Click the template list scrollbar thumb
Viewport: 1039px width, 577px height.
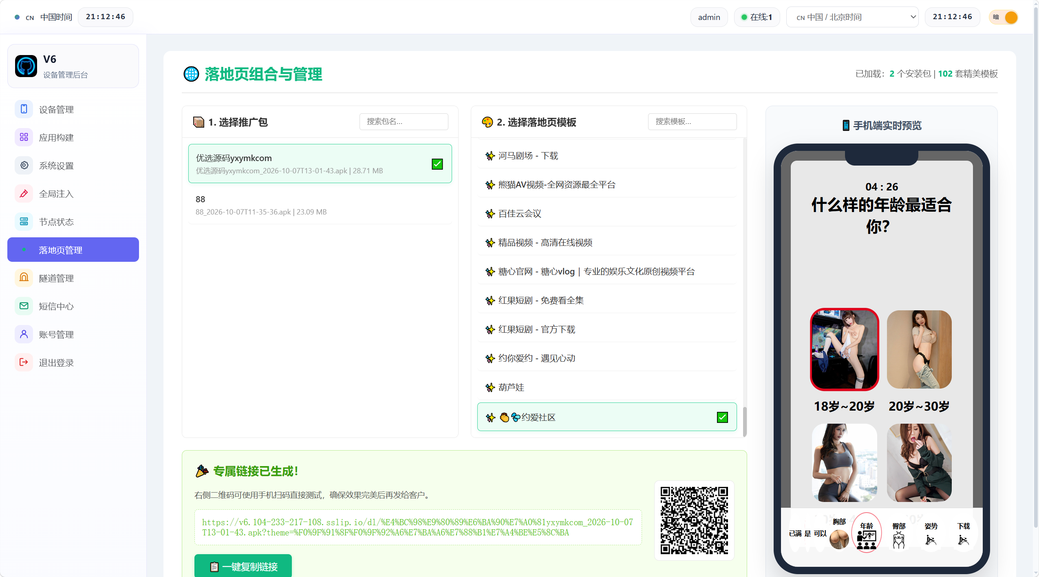coord(745,422)
